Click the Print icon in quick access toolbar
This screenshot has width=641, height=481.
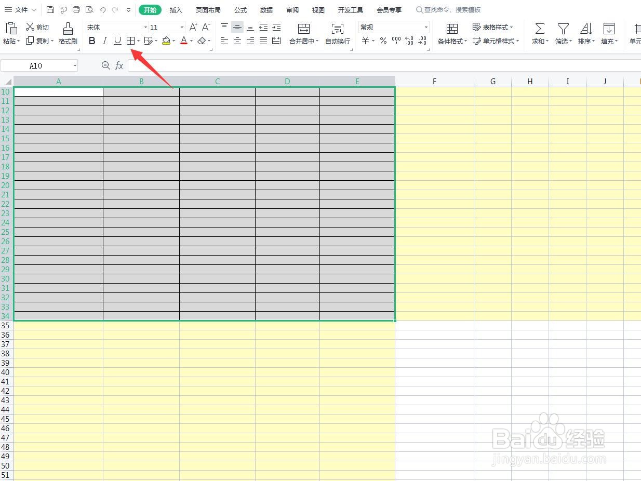pyautogui.click(x=76, y=10)
